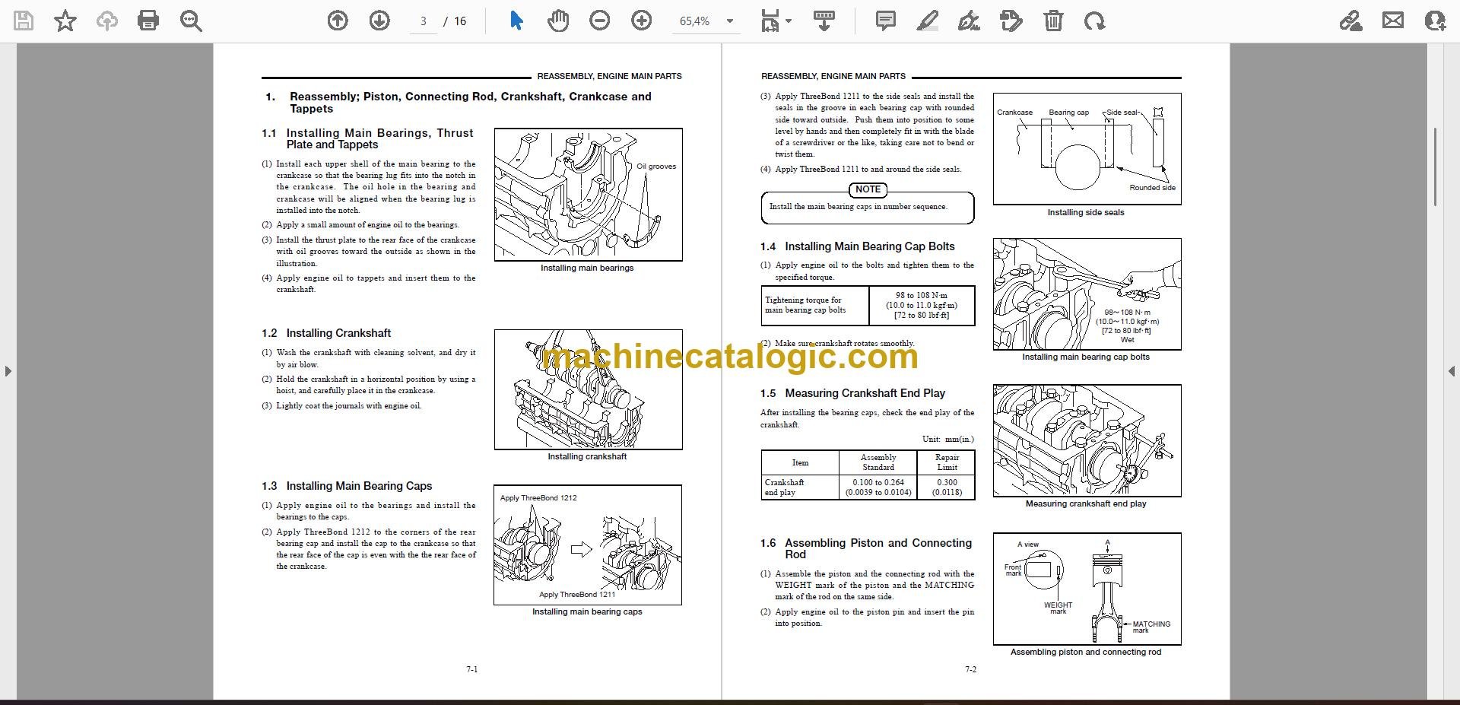This screenshot has width=1460, height=705.
Task: Click the stamp tool icon
Action: (x=1011, y=21)
